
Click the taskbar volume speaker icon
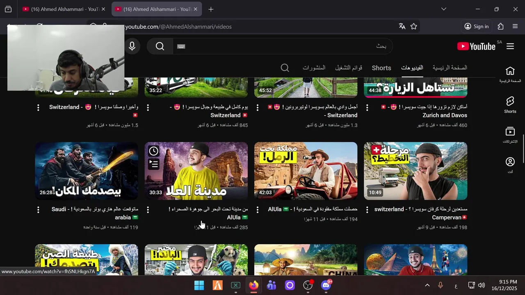pos(482,285)
